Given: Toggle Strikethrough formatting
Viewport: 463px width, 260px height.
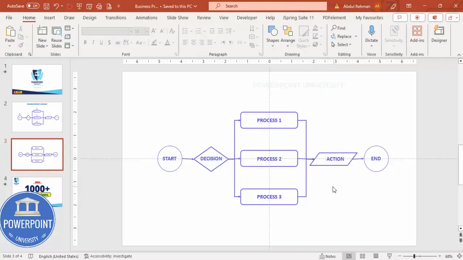Looking at the screenshot, I should click(x=118, y=43).
